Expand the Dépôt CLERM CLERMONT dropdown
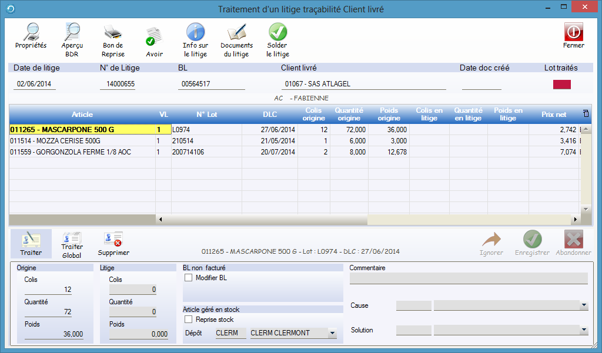 [332, 333]
